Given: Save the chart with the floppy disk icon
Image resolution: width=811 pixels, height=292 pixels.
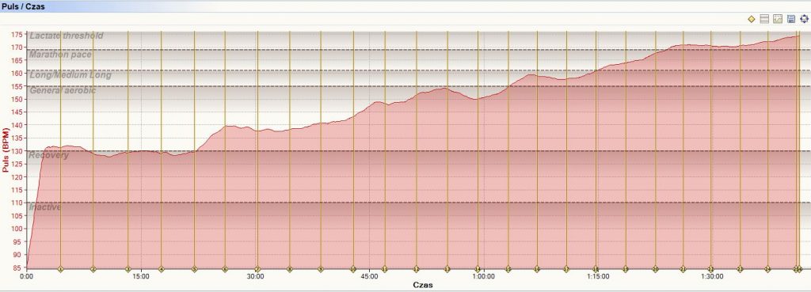Looking at the screenshot, I should pos(791,19).
